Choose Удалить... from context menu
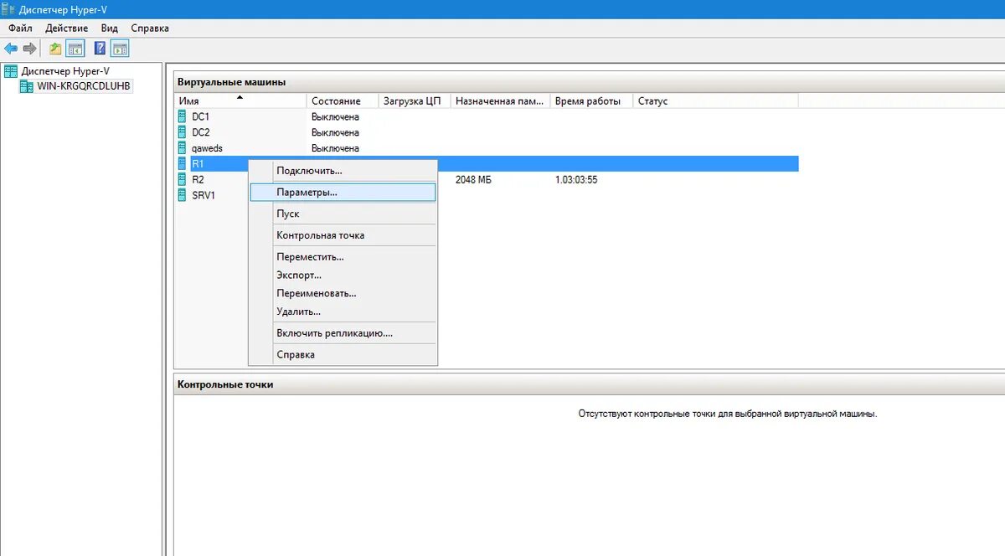This screenshot has height=556, width=1005. tap(343, 311)
